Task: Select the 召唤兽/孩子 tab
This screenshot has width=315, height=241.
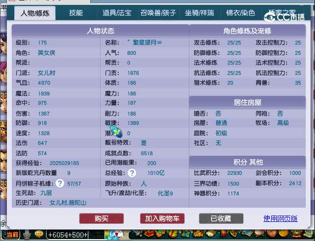Action: pos(158,13)
